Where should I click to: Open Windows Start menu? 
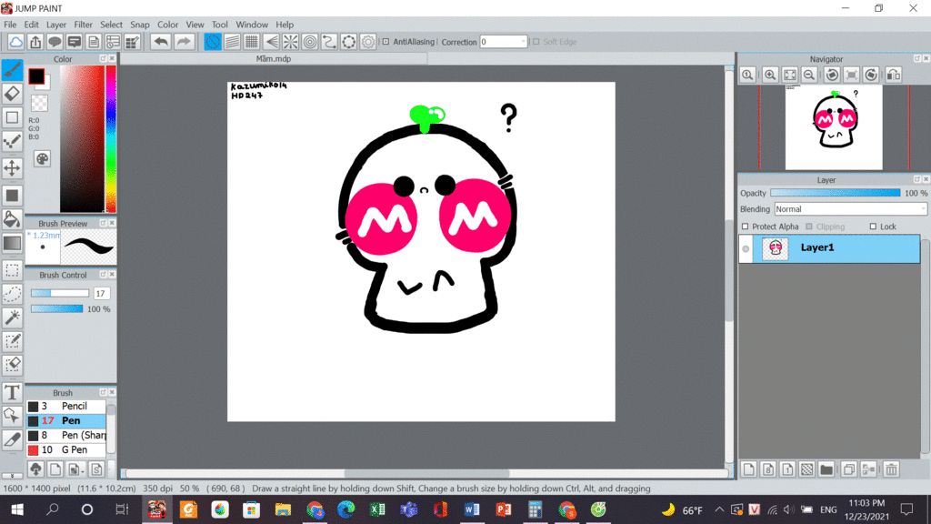click(17, 509)
